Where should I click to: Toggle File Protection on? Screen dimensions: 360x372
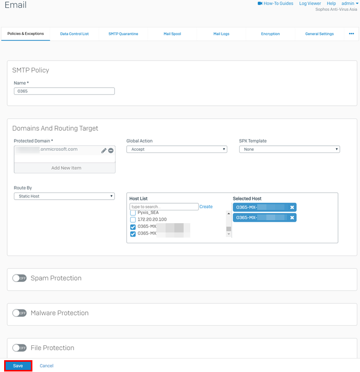pyautogui.click(x=20, y=348)
